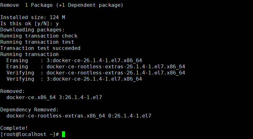Click the 'Complete!' output line
This screenshot has width=253, height=139.
coord(14,128)
